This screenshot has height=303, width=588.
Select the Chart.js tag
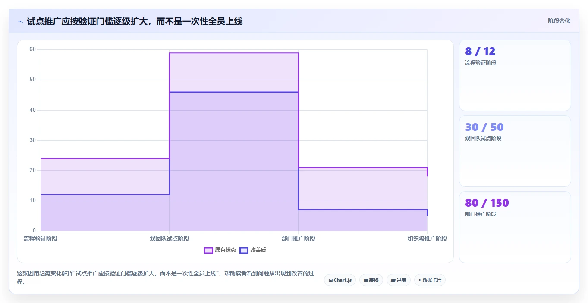pos(340,280)
